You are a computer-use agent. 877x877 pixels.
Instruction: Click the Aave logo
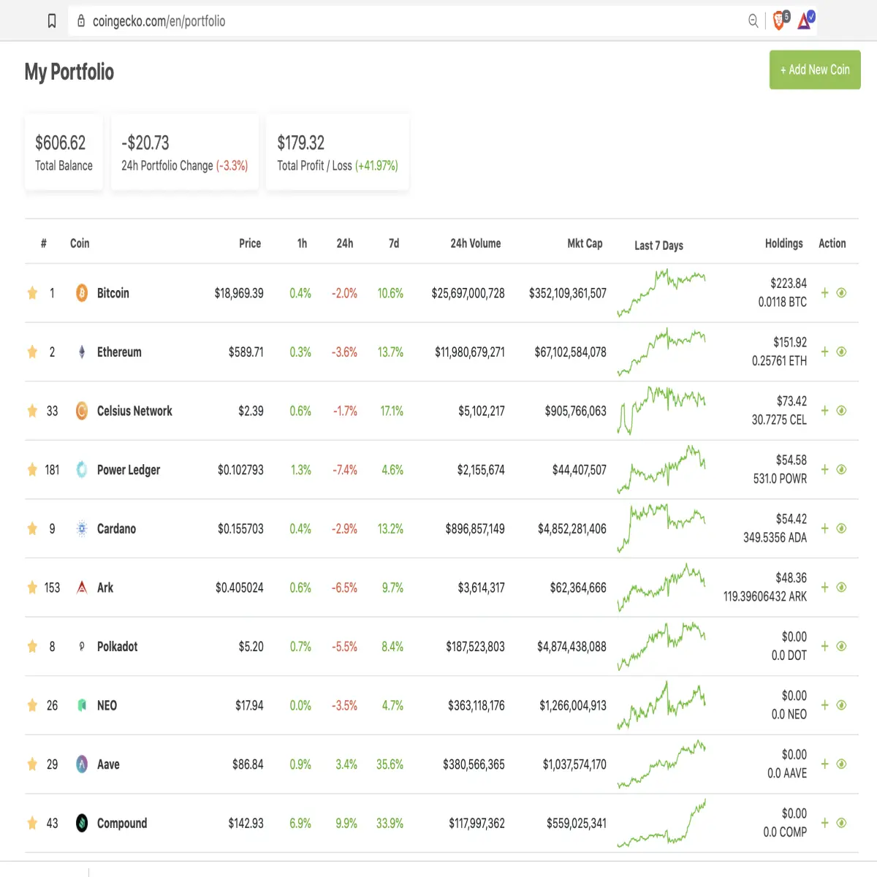[x=82, y=764]
